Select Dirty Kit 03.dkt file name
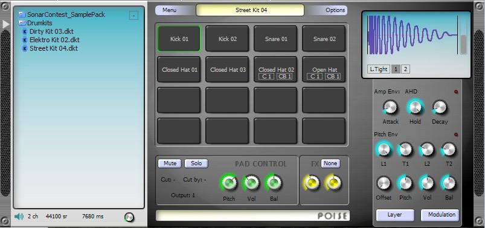The width and height of the screenshot is (485, 228). [x=51, y=31]
